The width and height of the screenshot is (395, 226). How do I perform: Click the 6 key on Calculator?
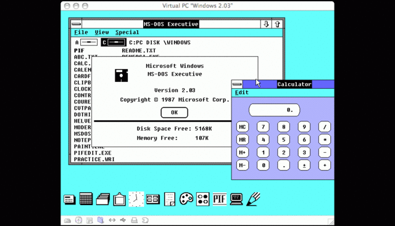[304, 140]
